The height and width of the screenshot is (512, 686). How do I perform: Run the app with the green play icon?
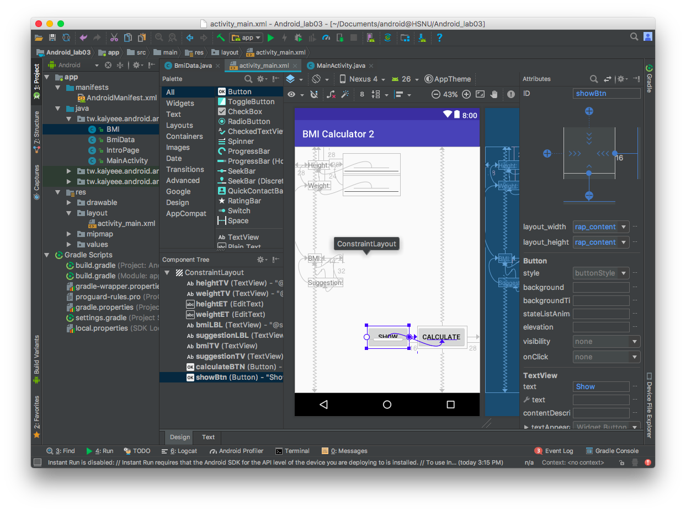[x=270, y=37]
